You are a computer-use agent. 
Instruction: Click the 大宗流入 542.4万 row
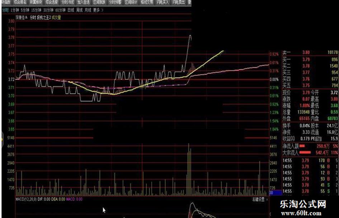pos(310,152)
